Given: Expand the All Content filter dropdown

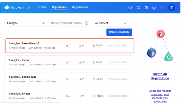Looking at the screenshot, I should pyautogui.click(x=110, y=23).
